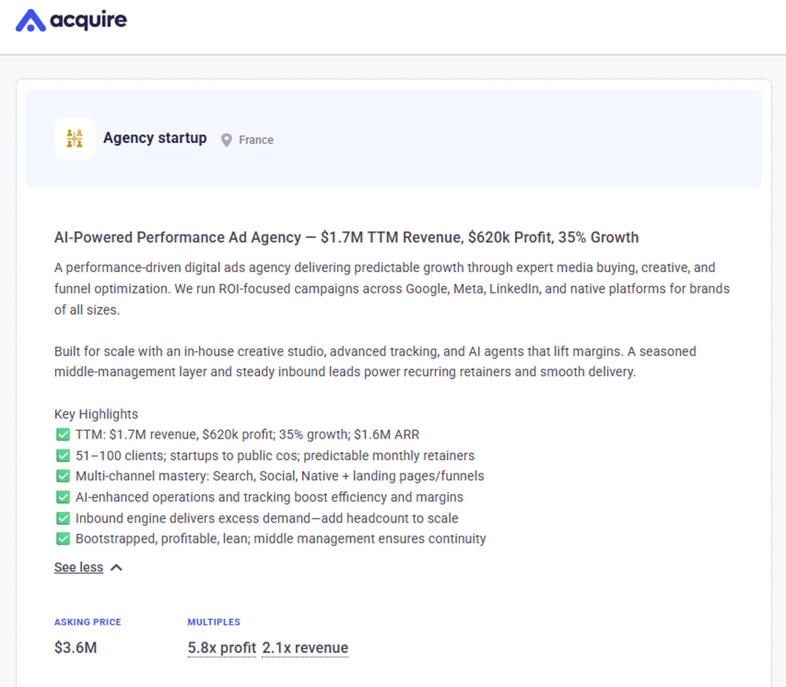The height and width of the screenshot is (687, 786).
Task: Select the France location label
Action: 255,140
